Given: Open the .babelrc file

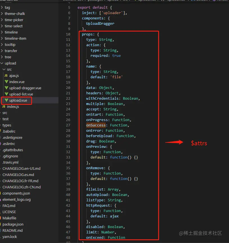Looking at the screenshot, I should (x=9, y=131).
